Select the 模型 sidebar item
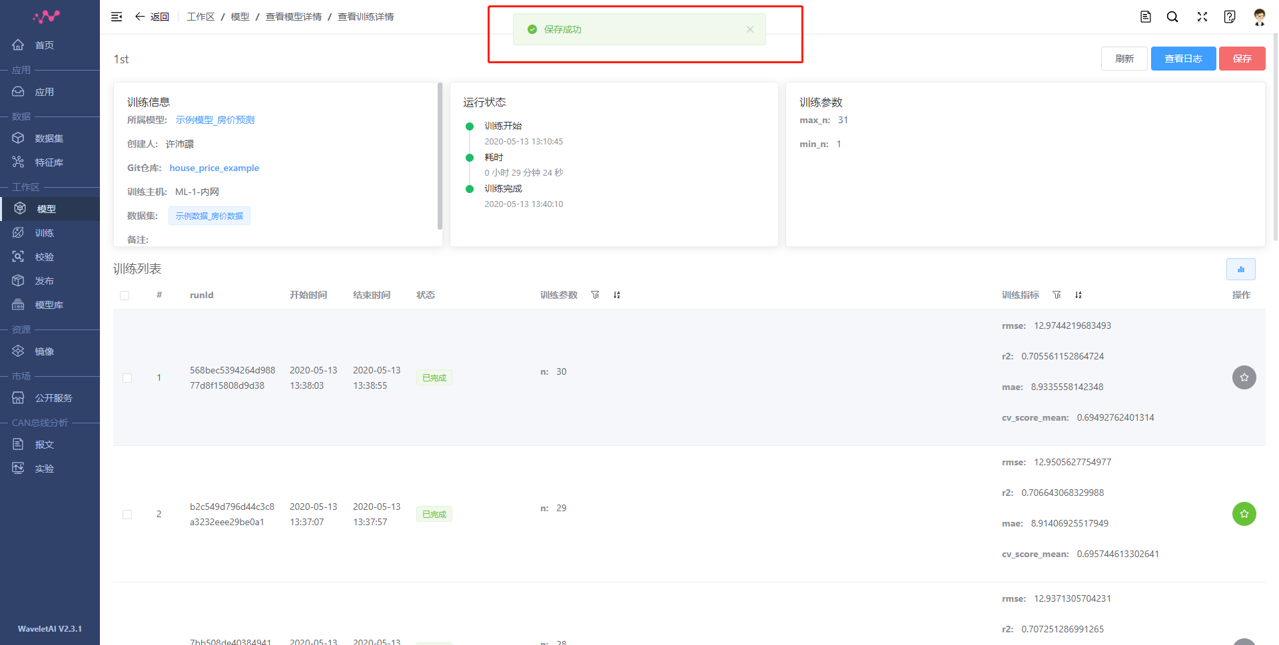Image resolution: width=1279 pixels, height=645 pixels. 50,209
